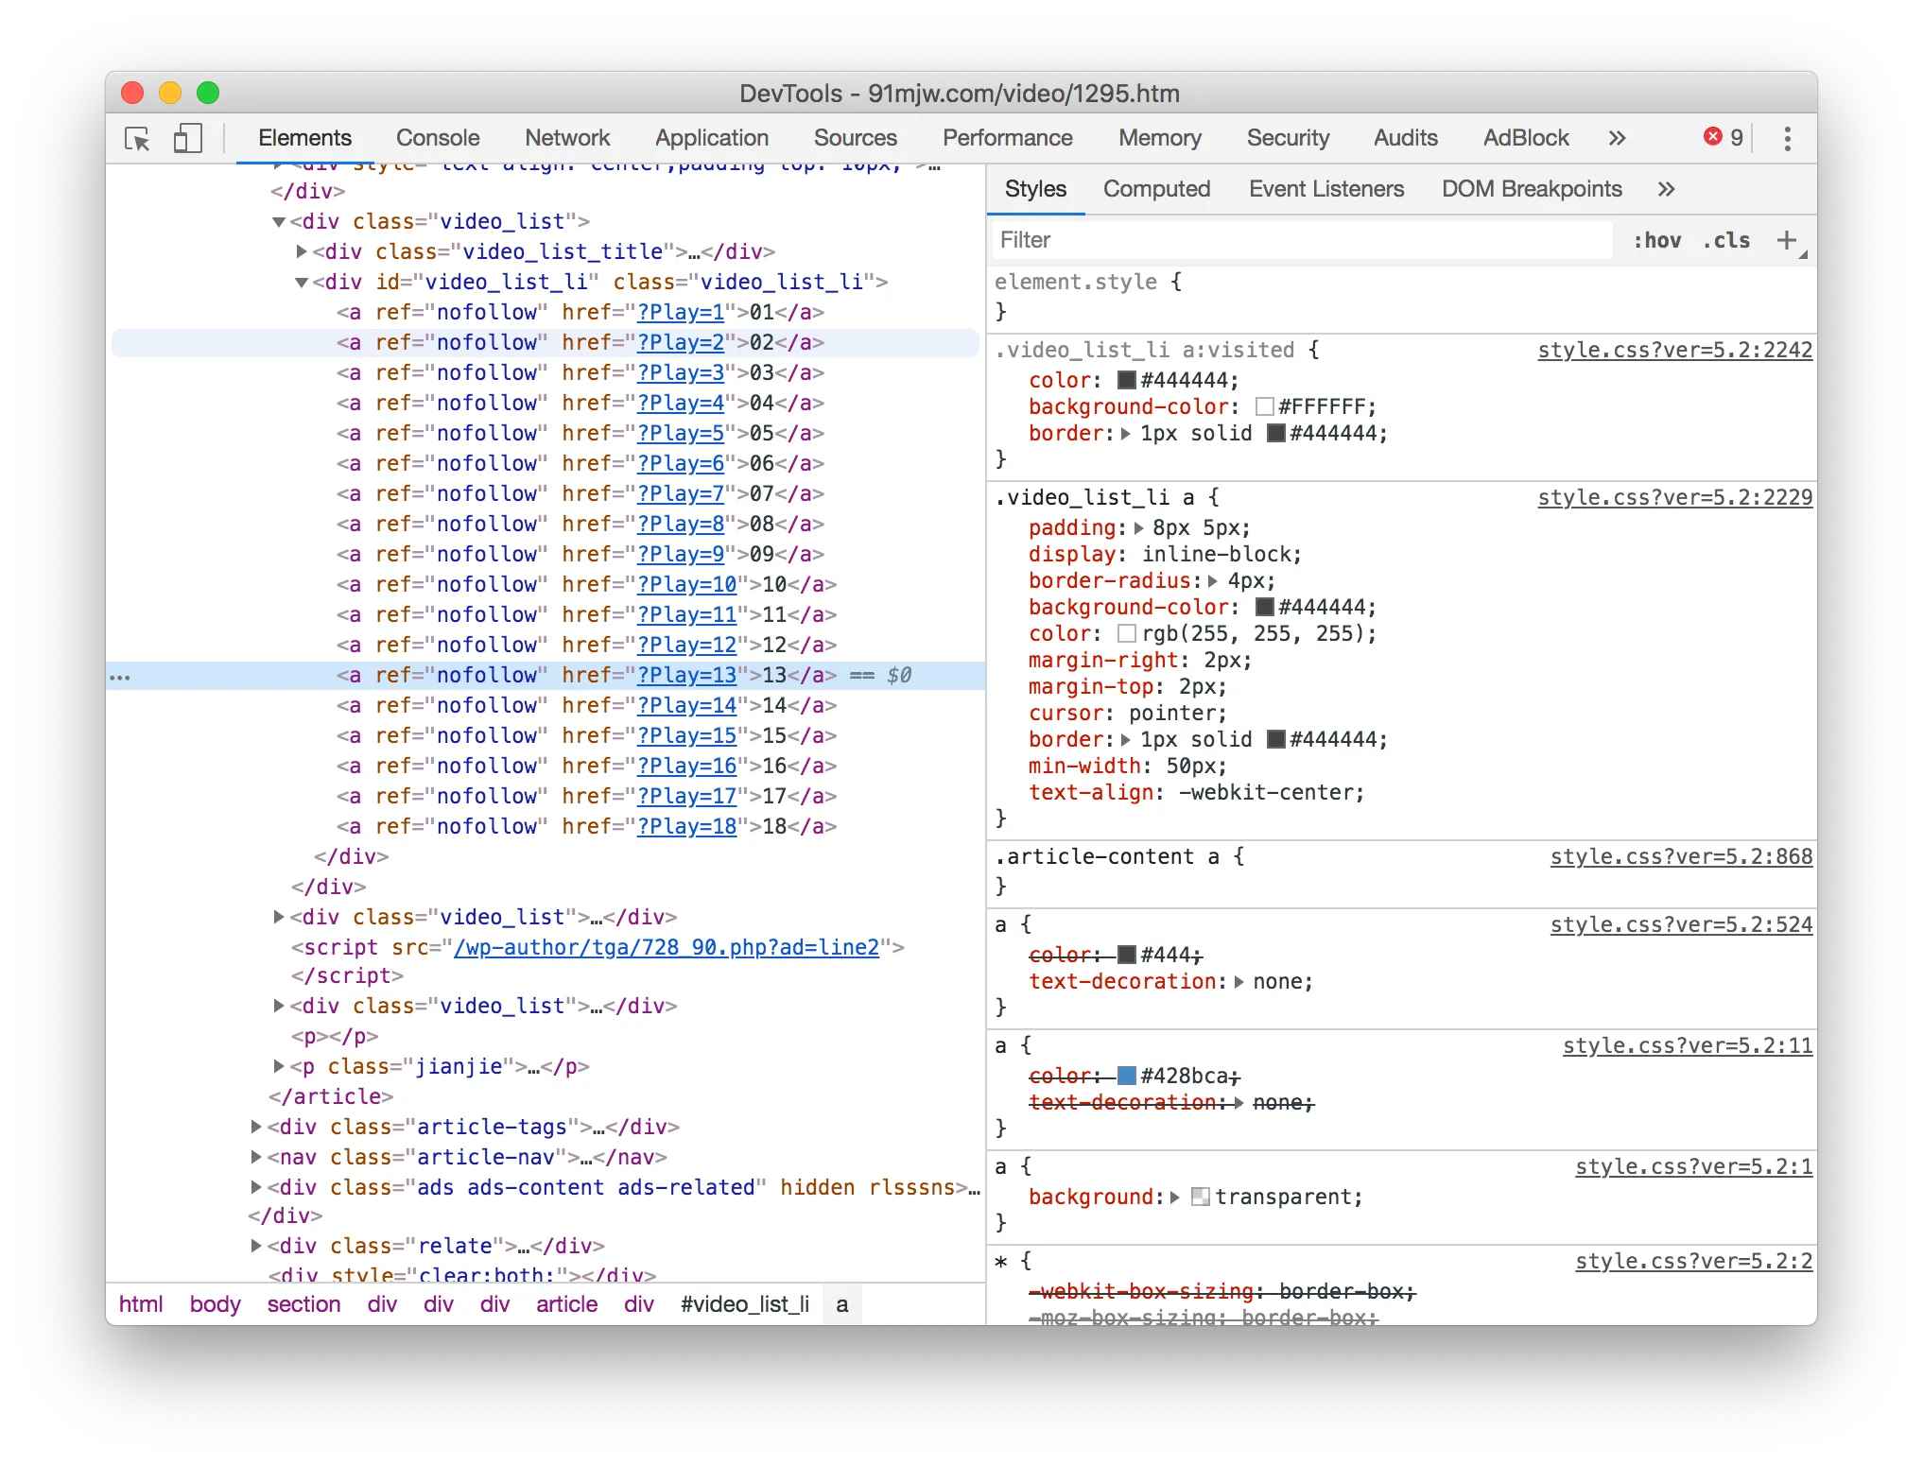Click background-color swatch #FFFFFF
The width and height of the screenshot is (1923, 1465).
click(1265, 407)
